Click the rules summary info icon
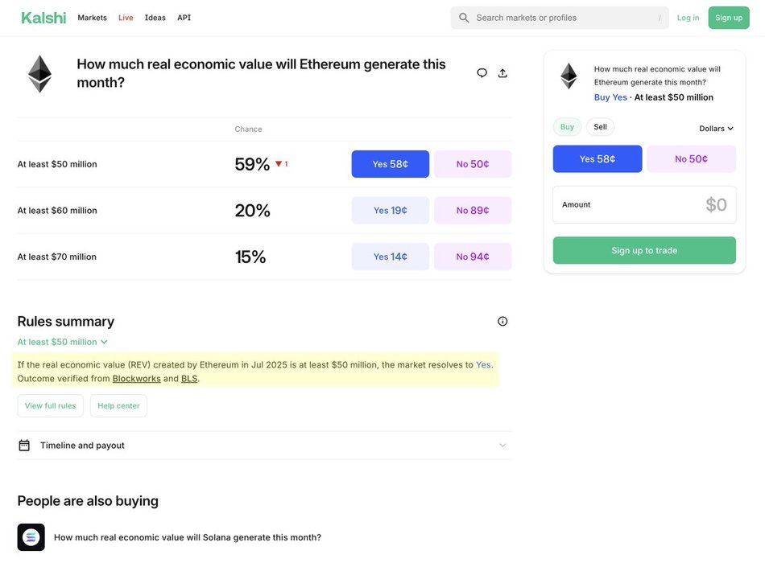 point(502,321)
